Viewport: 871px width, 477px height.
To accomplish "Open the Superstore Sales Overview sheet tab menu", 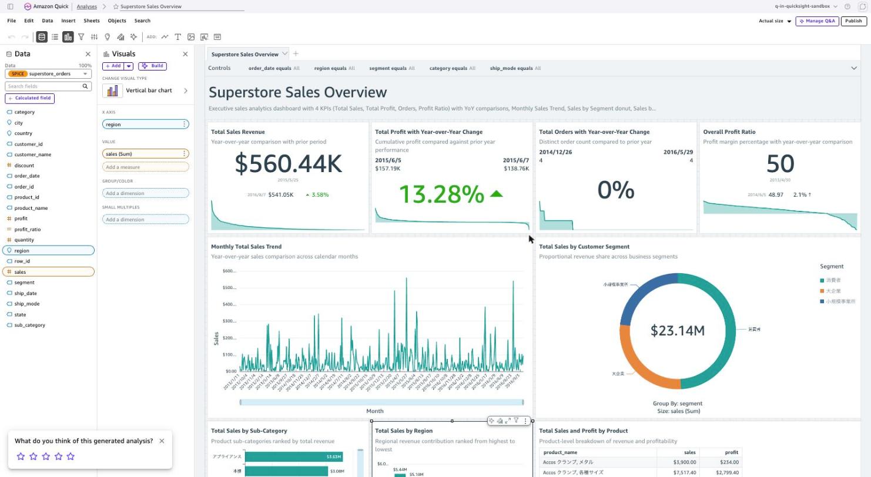I will click(x=285, y=54).
